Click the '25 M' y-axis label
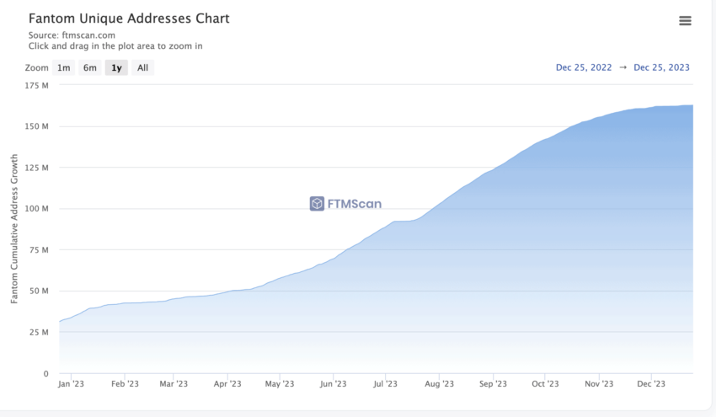This screenshot has width=716, height=417. [x=39, y=332]
